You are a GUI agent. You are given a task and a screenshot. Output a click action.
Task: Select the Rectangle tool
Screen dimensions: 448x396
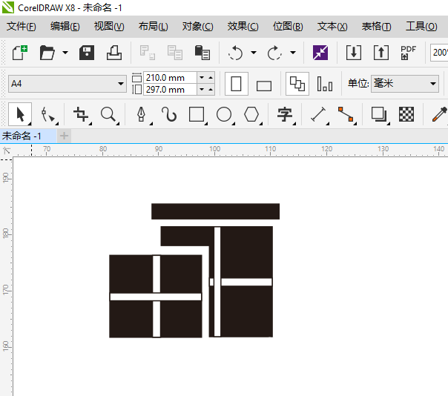pos(197,114)
